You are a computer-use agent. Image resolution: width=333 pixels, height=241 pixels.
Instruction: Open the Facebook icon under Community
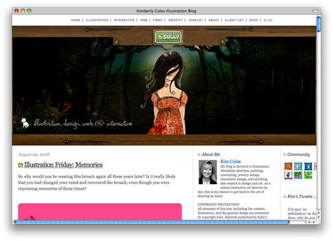click(308, 166)
